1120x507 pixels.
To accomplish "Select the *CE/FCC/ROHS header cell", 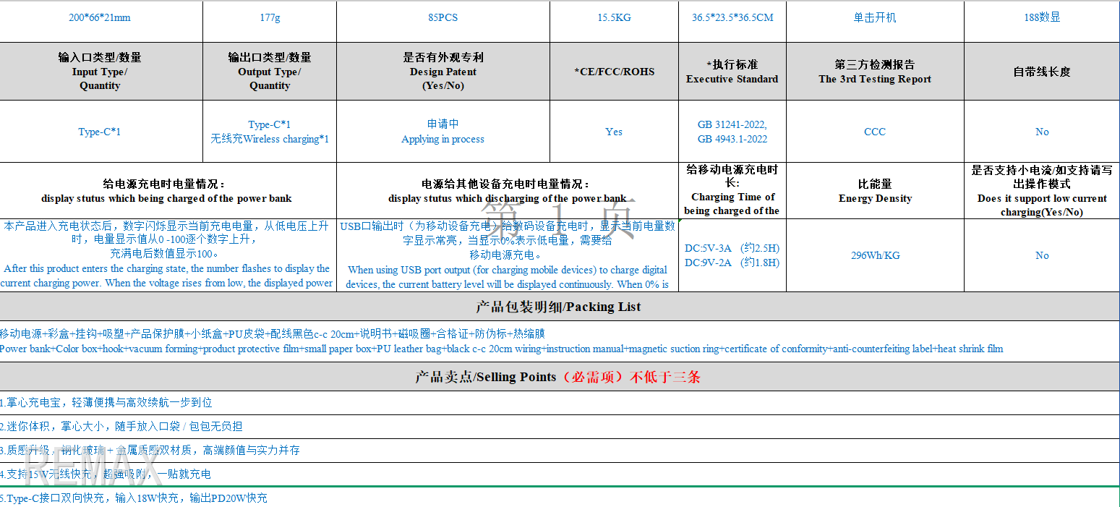I will 614,72.
